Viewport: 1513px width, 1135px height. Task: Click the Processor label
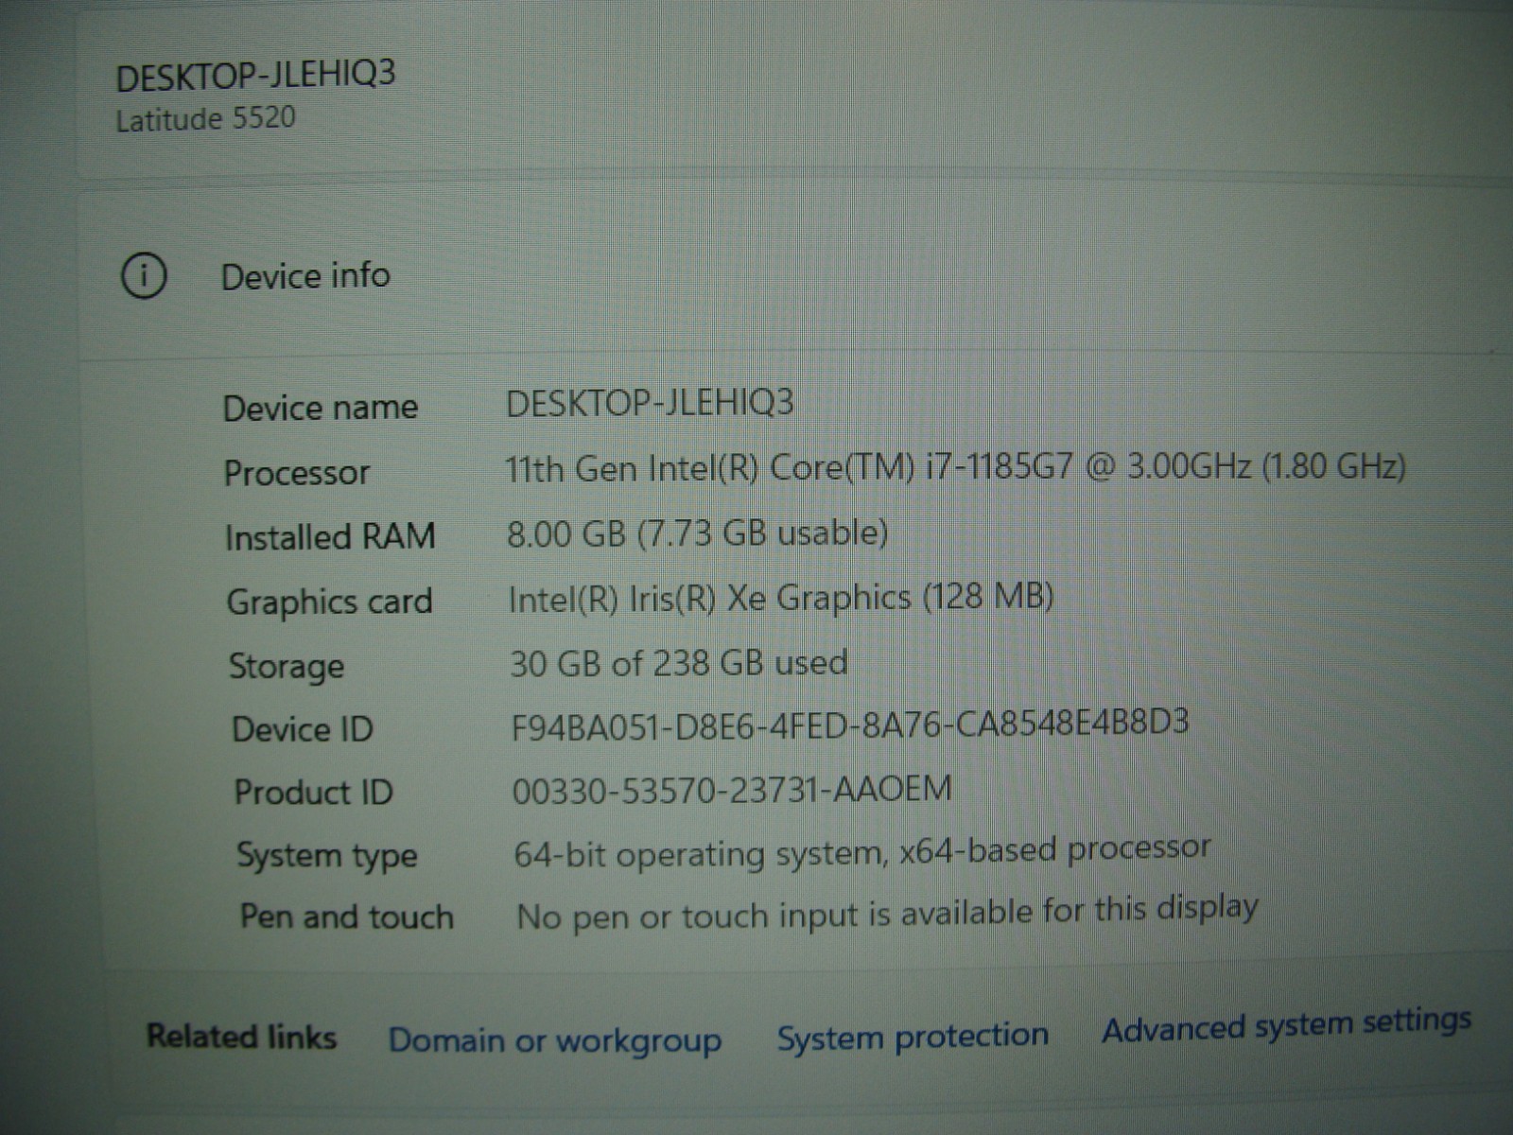pyautogui.click(x=297, y=473)
